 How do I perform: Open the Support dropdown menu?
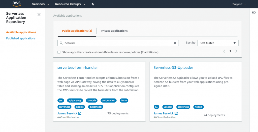[x=239, y=4]
